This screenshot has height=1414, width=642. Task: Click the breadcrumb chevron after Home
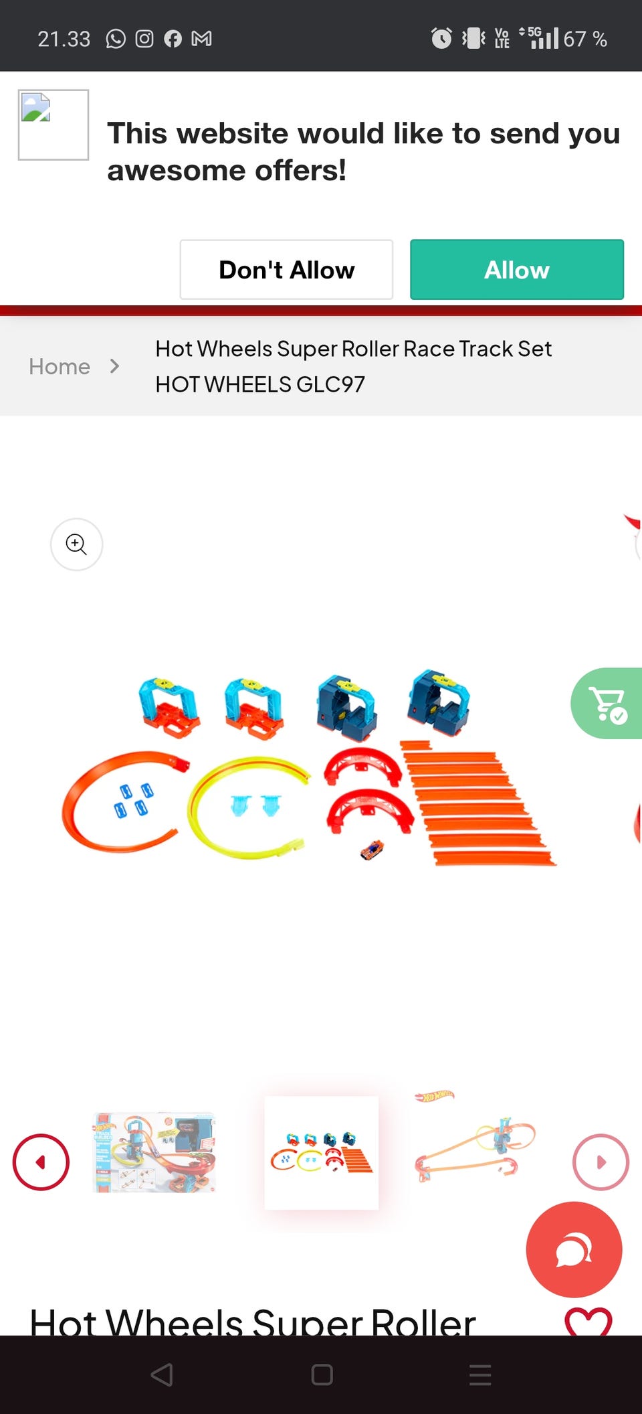[114, 366]
